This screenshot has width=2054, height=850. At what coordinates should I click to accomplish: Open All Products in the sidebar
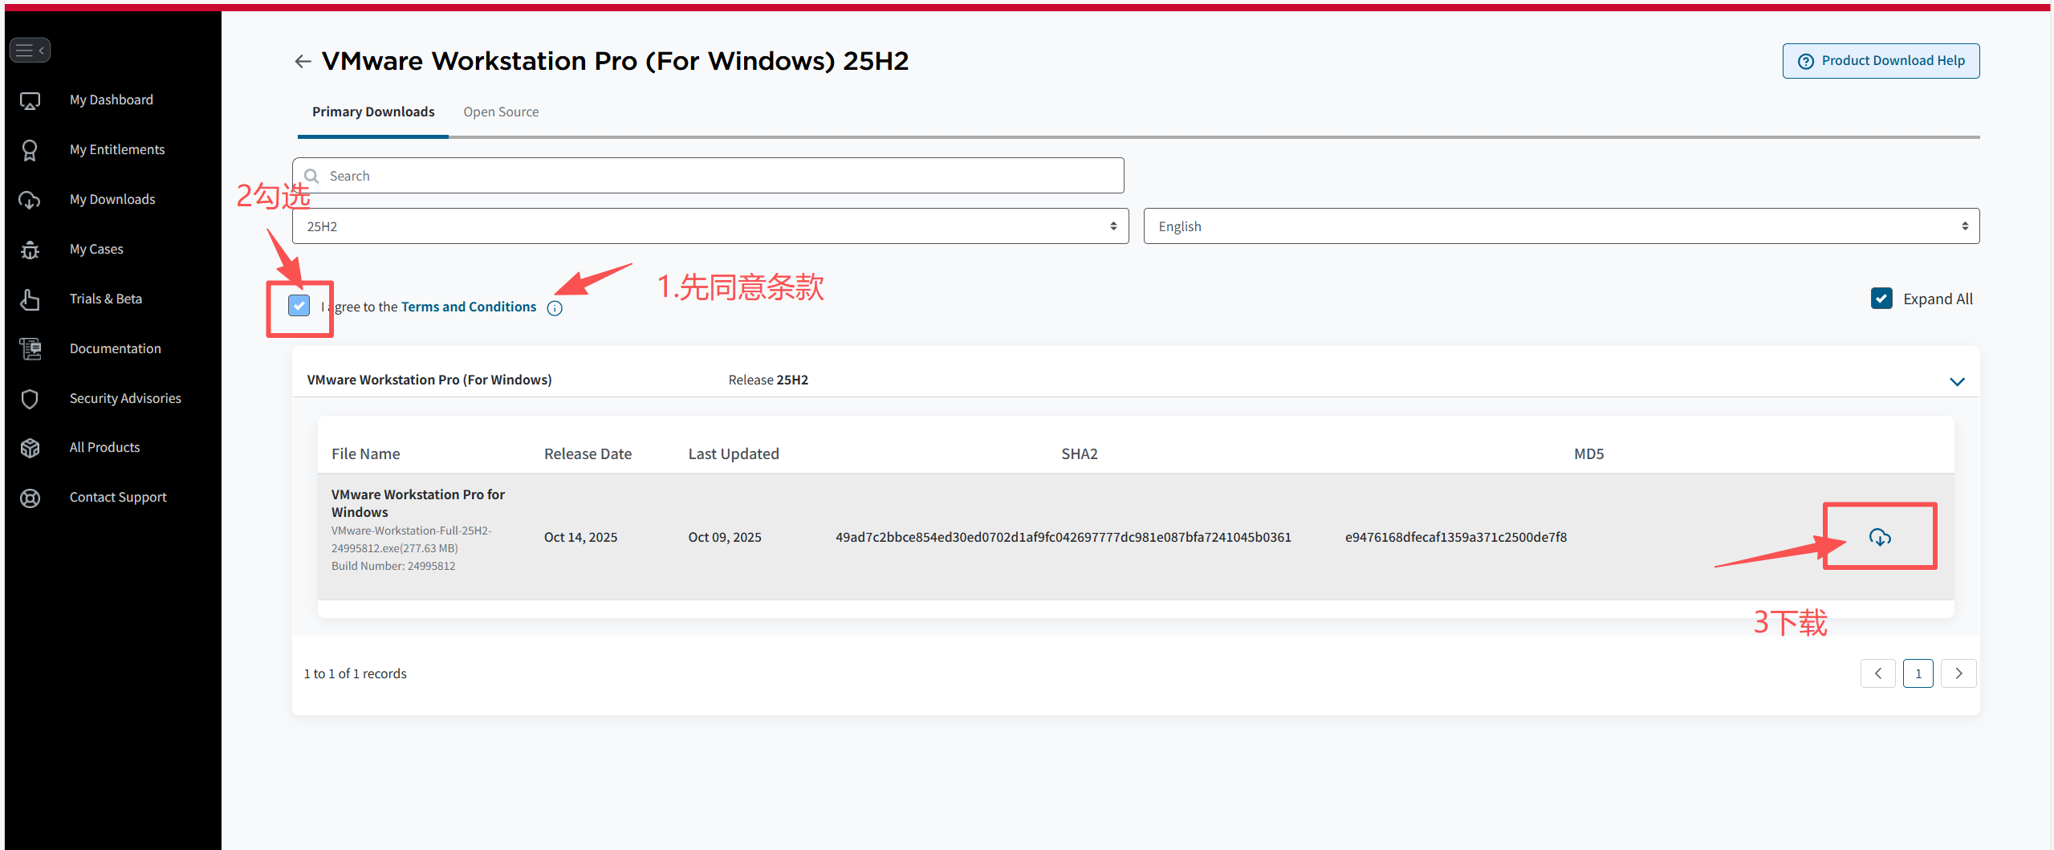(104, 447)
